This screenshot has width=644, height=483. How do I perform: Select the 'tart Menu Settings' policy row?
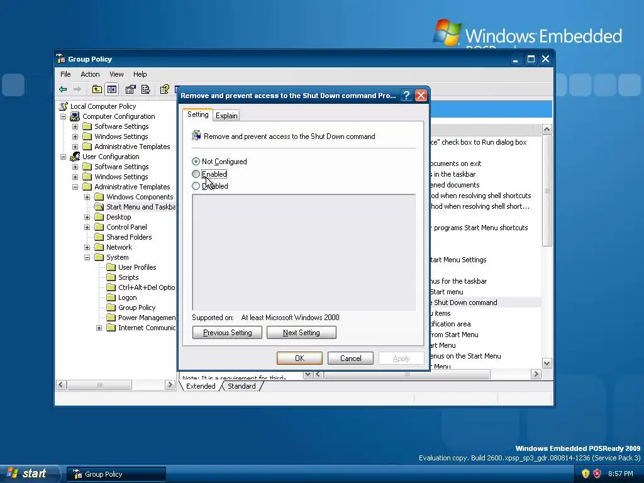[x=486, y=260]
